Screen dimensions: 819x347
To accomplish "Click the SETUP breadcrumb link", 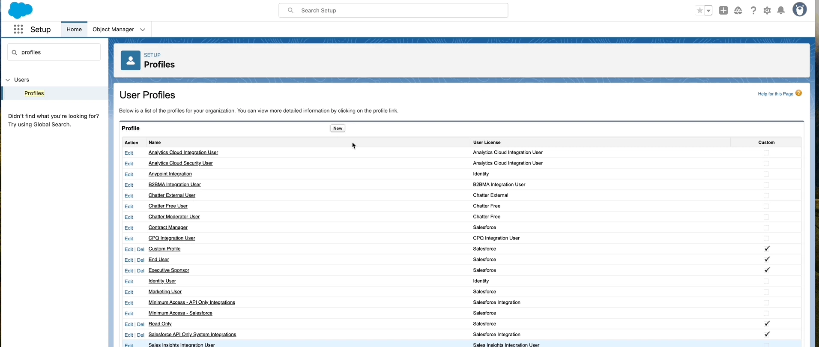I will pyautogui.click(x=152, y=55).
